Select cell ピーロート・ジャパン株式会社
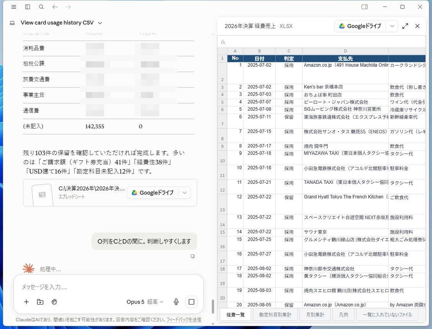Viewport: 432px width, 329px height. point(345,102)
